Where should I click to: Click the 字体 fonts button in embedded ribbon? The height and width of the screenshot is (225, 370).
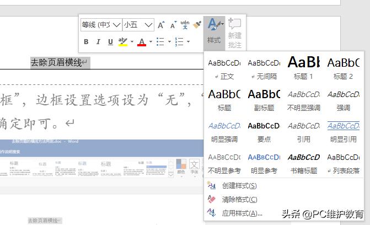pyautogui.click(x=194, y=167)
